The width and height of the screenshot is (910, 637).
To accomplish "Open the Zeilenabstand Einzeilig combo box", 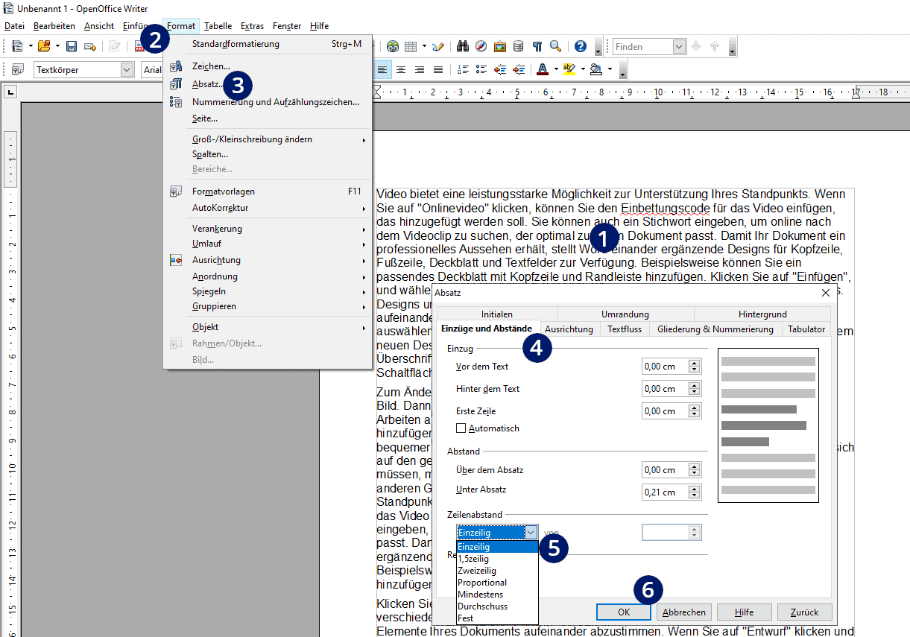I will pos(496,532).
